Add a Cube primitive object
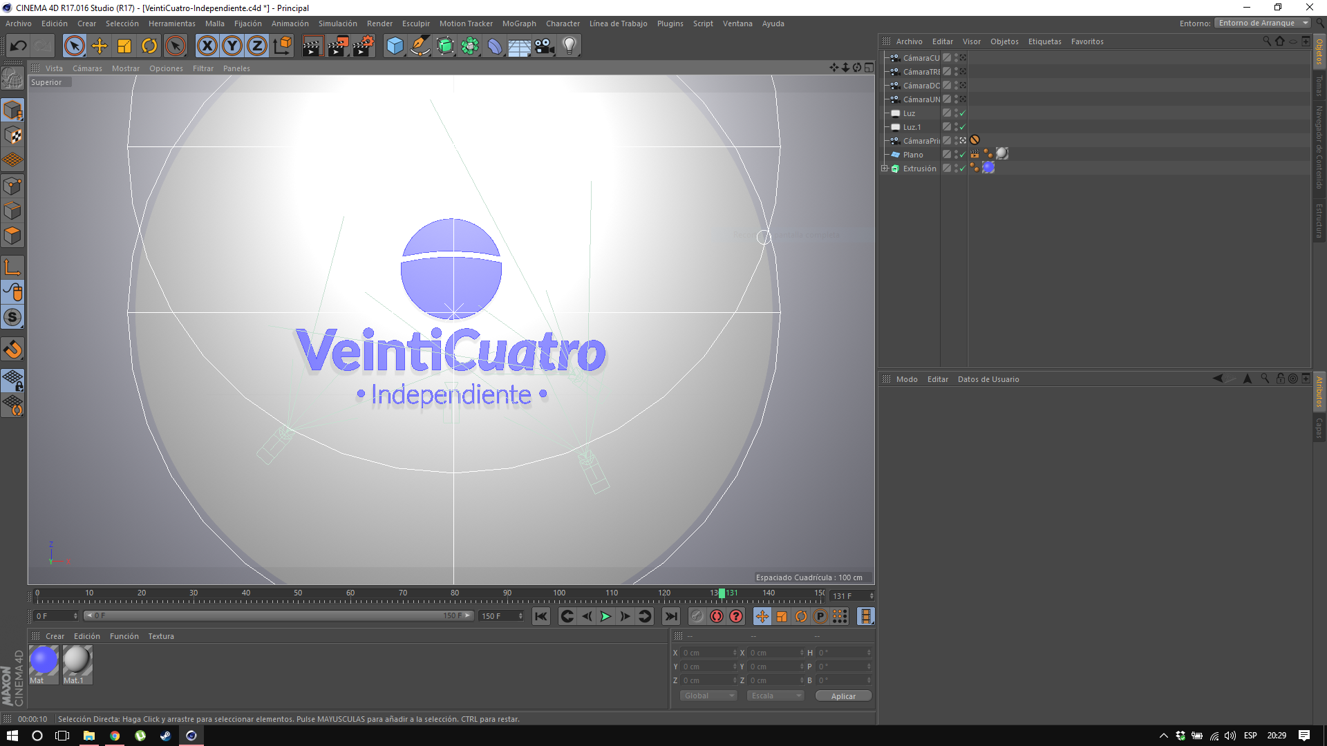The width and height of the screenshot is (1327, 746). [395, 46]
